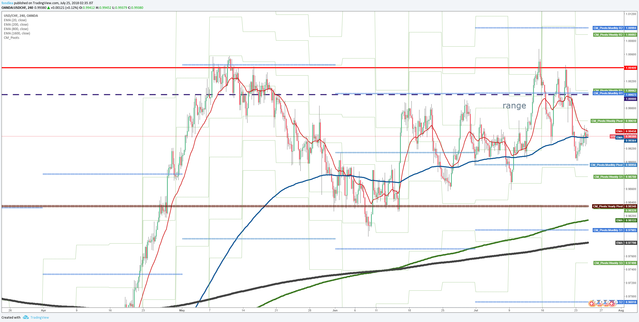Screen dimensions: 639x322
Task: Select the EMA (200, close) legend entry
Action: (x=16, y=25)
